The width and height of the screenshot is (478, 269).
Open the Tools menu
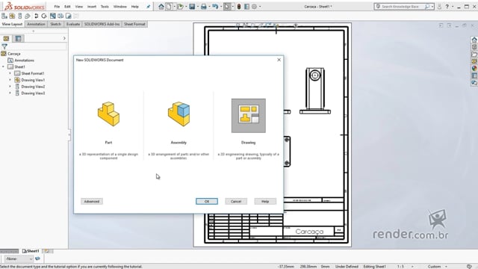(x=105, y=7)
